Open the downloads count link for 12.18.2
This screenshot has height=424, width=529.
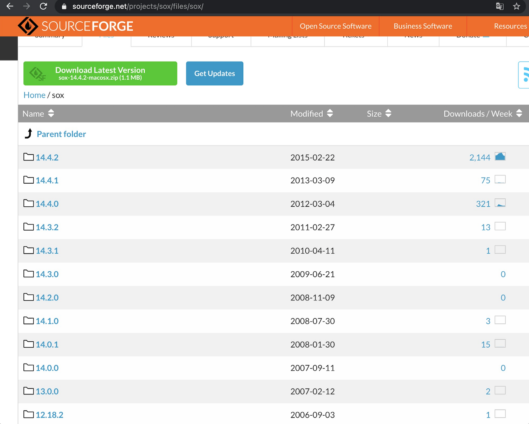coord(488,415)
